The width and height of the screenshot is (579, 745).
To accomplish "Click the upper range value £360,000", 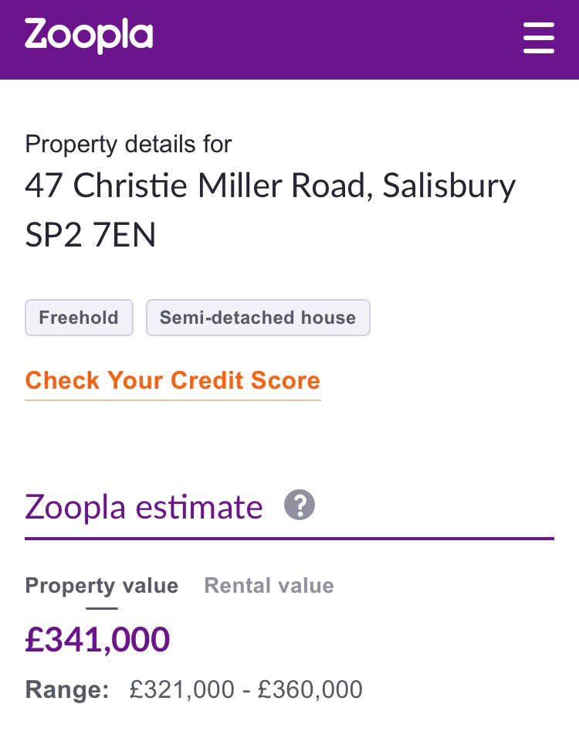I will pyautogui.click(x=310, y=689).
